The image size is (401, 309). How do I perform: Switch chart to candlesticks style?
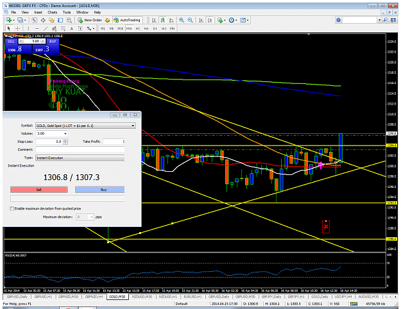[163, 20]
